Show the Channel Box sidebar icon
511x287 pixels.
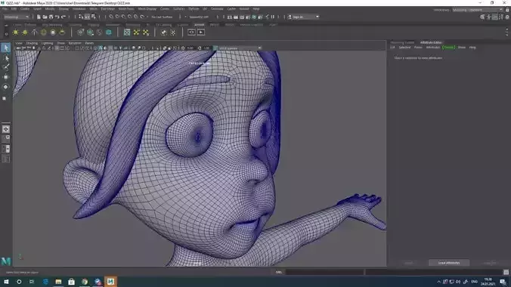point(507,17)
